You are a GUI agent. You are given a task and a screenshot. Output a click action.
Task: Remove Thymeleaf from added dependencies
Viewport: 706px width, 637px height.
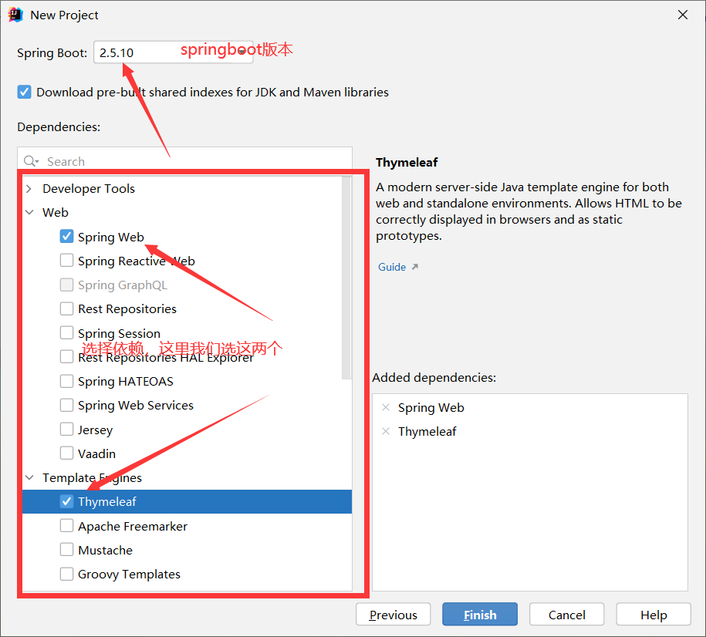386,431
